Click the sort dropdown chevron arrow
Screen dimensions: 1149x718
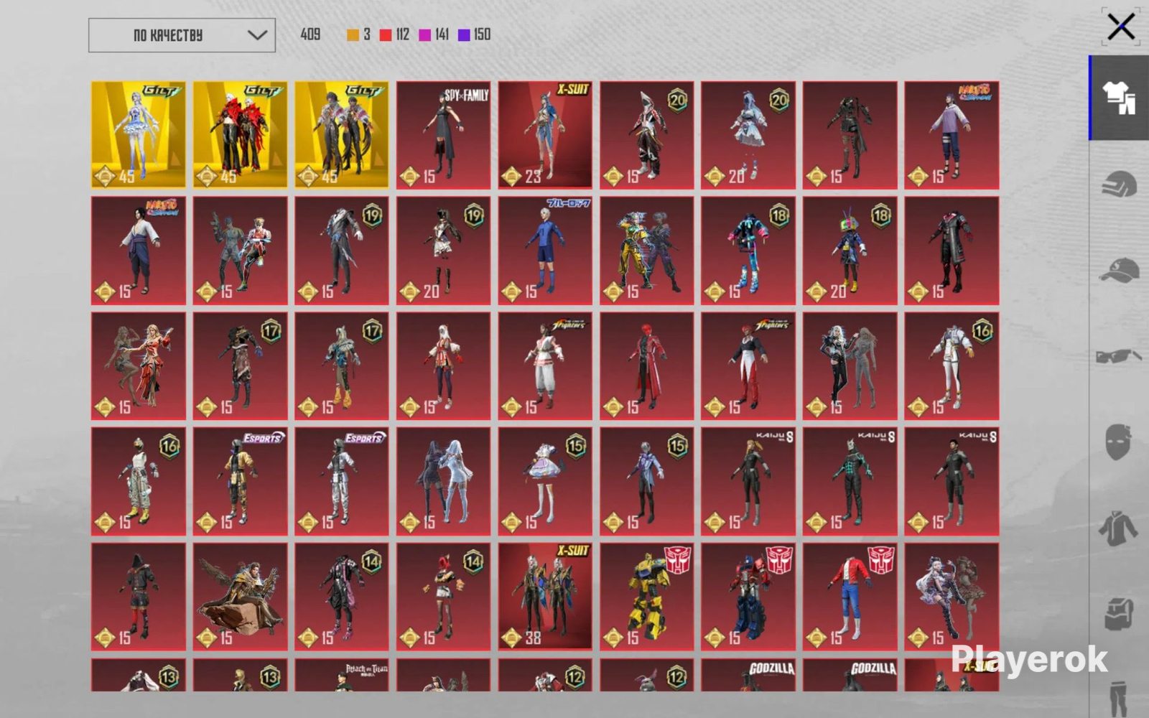pyautogui.click(x=257, y=35)
